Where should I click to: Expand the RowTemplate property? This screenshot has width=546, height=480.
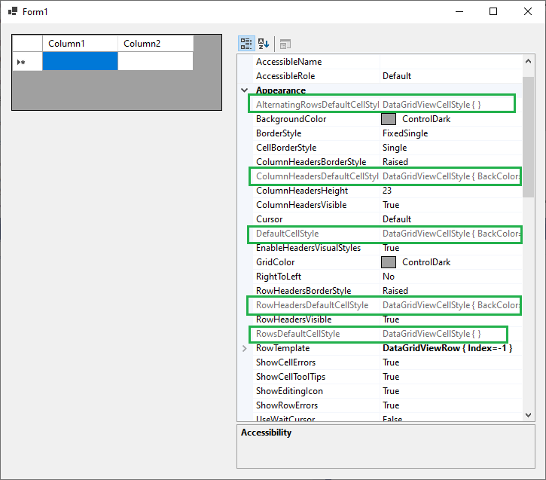[244, 348]
